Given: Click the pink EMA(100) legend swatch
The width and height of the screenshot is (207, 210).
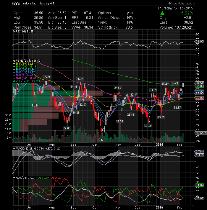Looking at the screenshot, I should click(14, 78).
